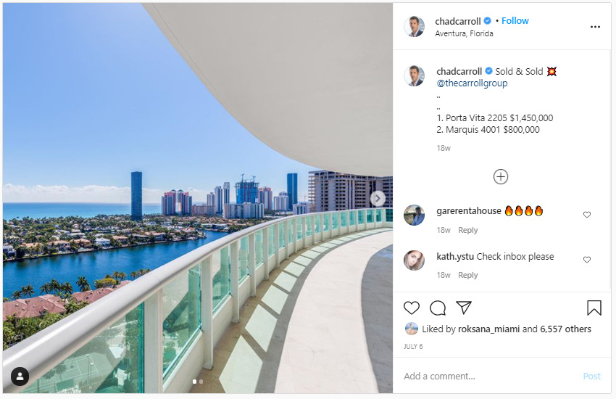The width and height of the screenshot is (616, 399).
Task: Like kath.ystu's comment
Action: point(586,260)
